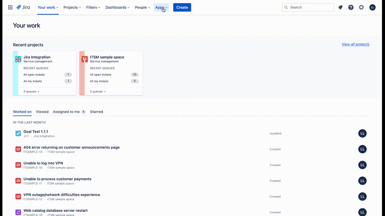Click the Jira Integration project icon
Image resolution: width=385 pixels, height=216 pixels.
click(x=18, y=59)
